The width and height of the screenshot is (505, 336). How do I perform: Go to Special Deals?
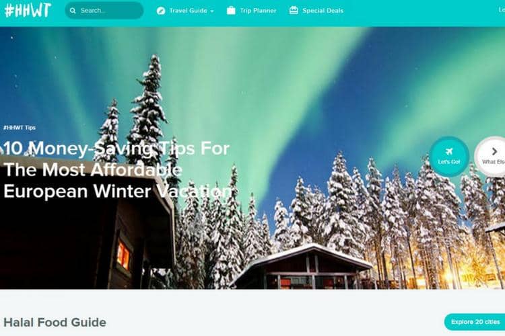(x=323, y=11)
